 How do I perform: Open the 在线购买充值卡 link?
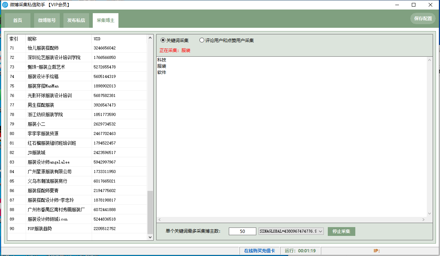point(259,251)
